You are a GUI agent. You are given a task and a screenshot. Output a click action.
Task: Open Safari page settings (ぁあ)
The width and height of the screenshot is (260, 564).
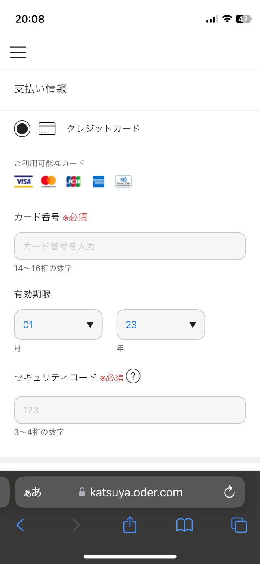tap(33, 492)
